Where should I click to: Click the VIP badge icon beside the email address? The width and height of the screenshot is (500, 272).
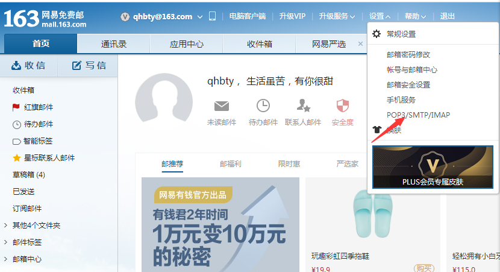pos(125,17)
